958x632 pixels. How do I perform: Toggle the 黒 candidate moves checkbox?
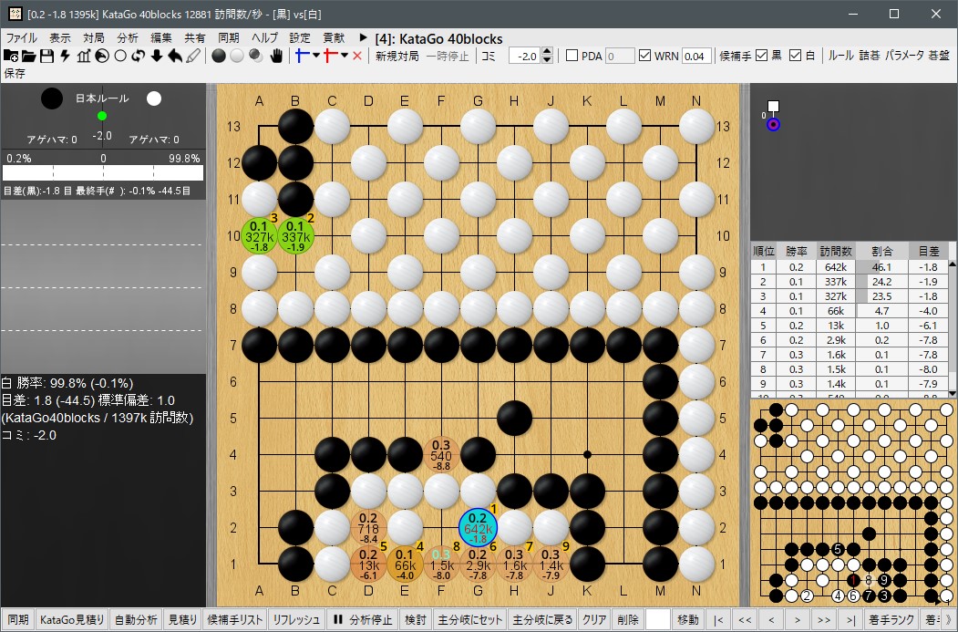pyautogui.click(x=761, y=56)
